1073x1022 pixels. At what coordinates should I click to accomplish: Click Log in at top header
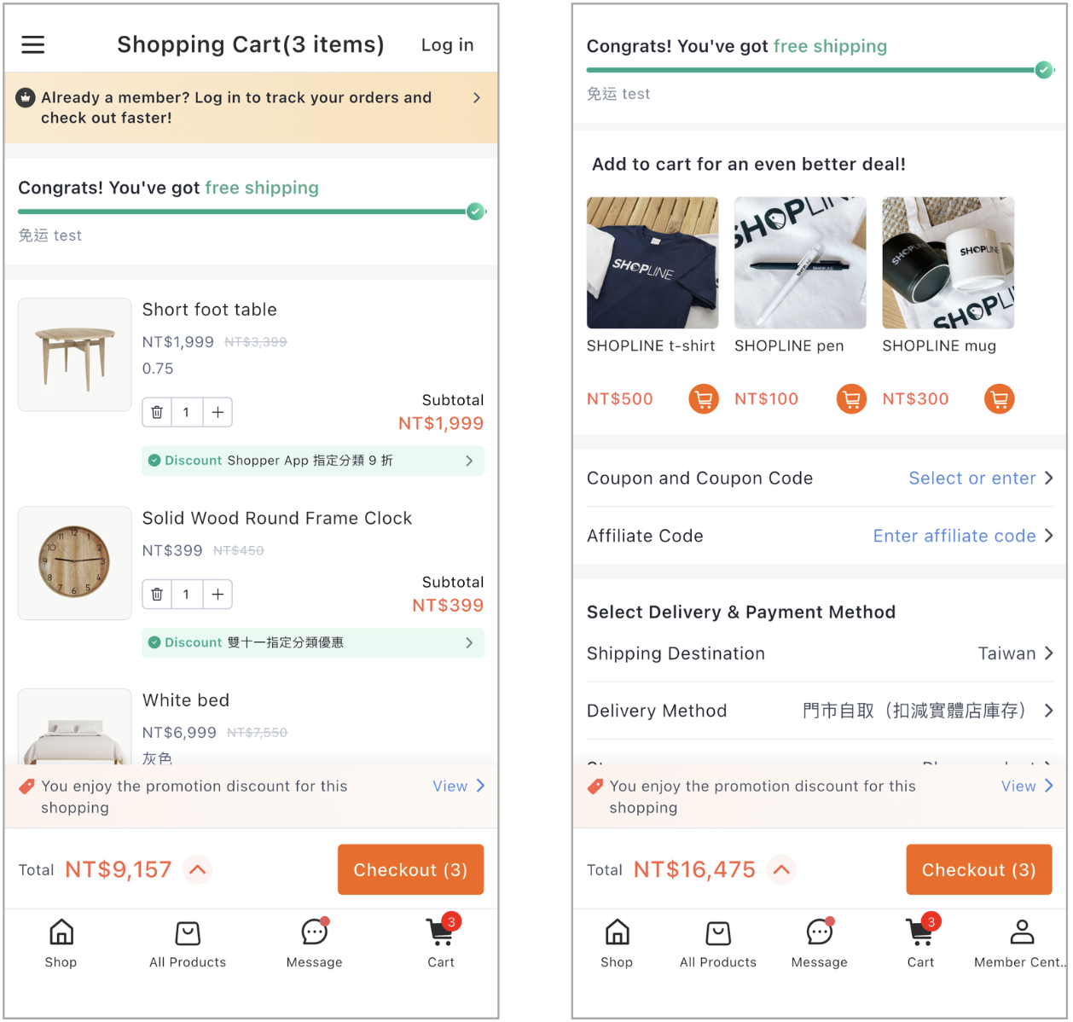[447, 45]
